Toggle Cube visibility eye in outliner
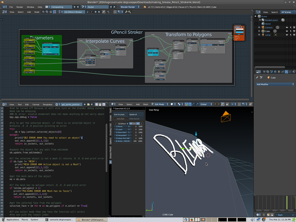Image resolution: width=296 pixels, height=222 pixels. 287,31
